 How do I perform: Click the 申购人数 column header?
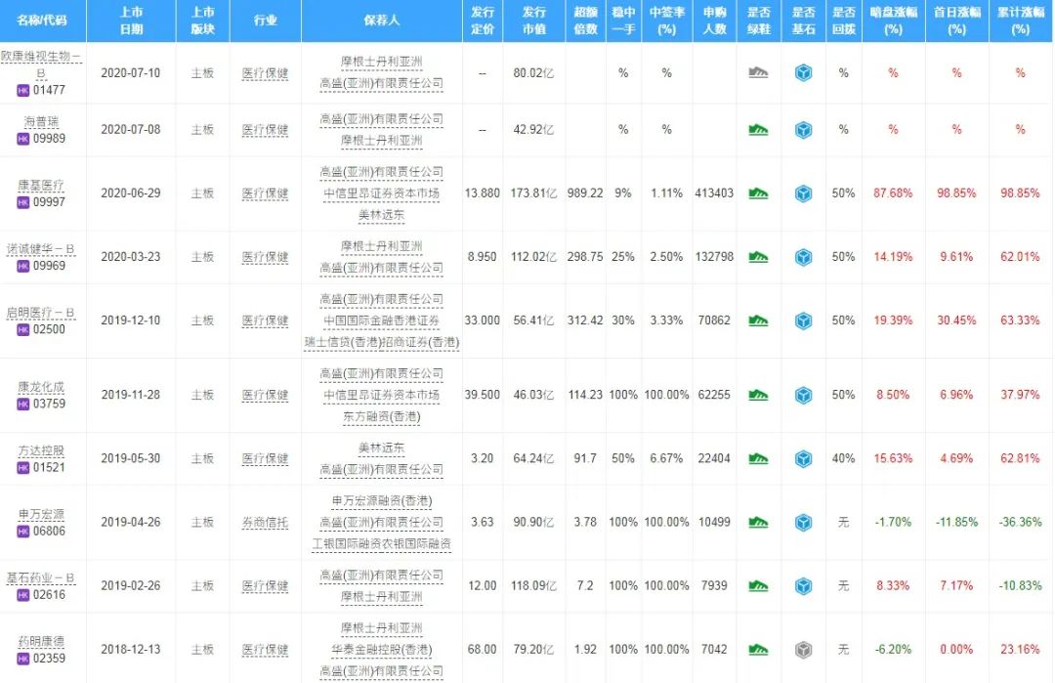pos(714,21)
